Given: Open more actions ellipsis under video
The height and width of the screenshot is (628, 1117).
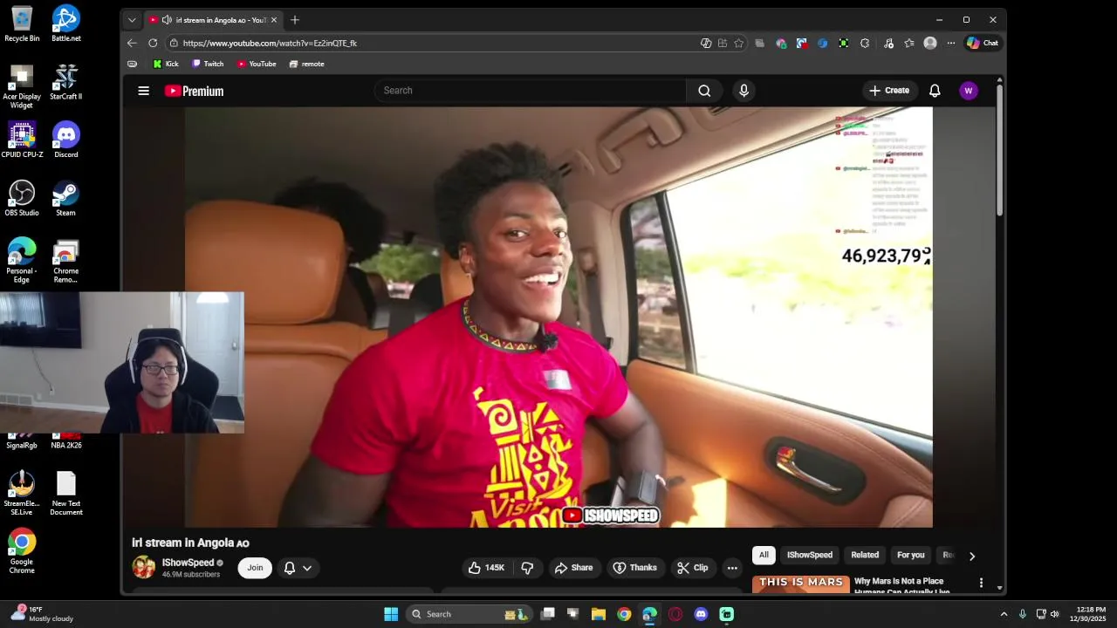Looking at the screenshot, I should 732,568.
